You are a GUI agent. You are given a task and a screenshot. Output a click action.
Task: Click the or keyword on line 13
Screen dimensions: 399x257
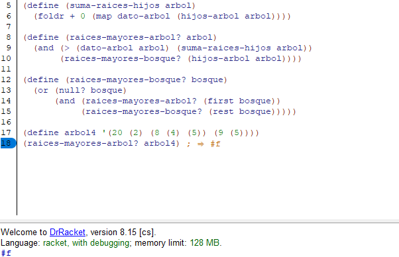point(43,90)
